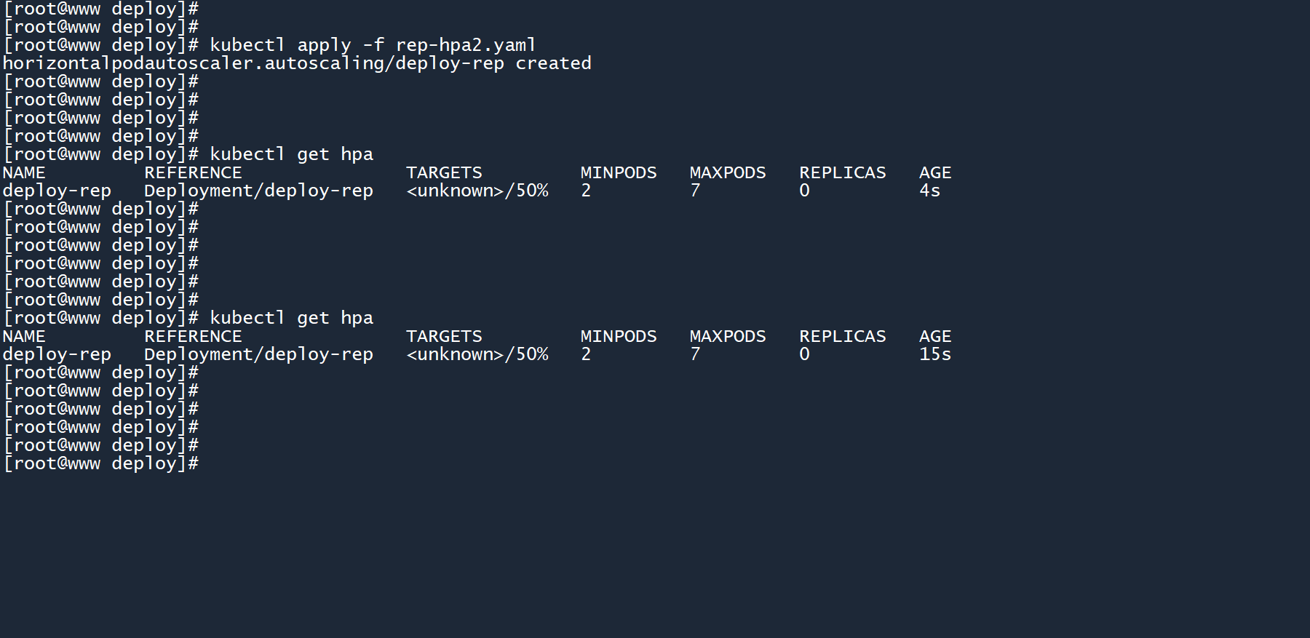Click the MINPODS header in the second table

tap(619, 336)
